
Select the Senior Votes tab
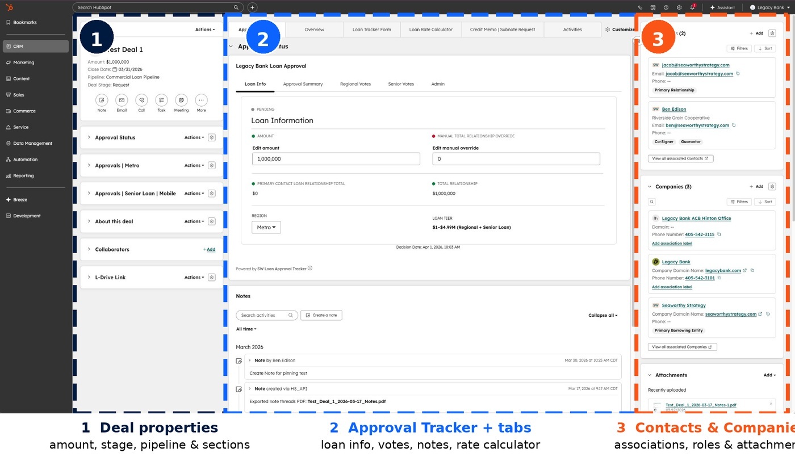[401, 84]
